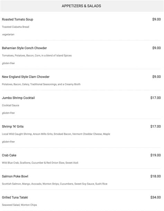Click the Appetizers & Salads section header

coord(81,6)
